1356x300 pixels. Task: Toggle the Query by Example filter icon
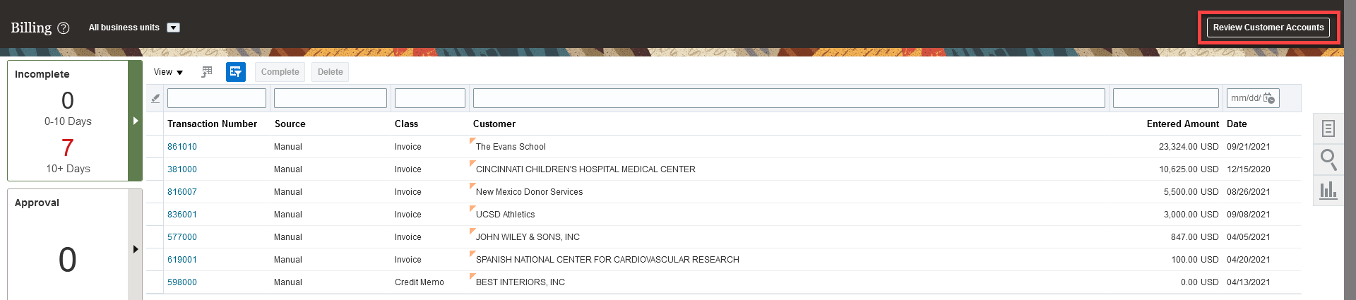click(x=236, y=72)
